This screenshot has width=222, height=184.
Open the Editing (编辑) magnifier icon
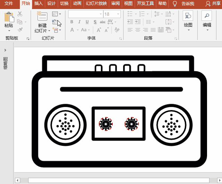click(207, 16)
